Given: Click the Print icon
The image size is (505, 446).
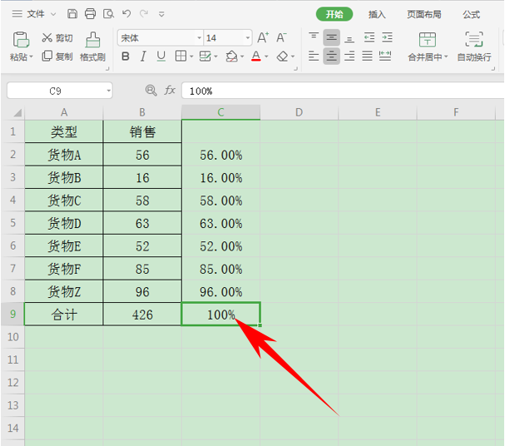Looking at the screenshot, I should click(x=90, y=14).
